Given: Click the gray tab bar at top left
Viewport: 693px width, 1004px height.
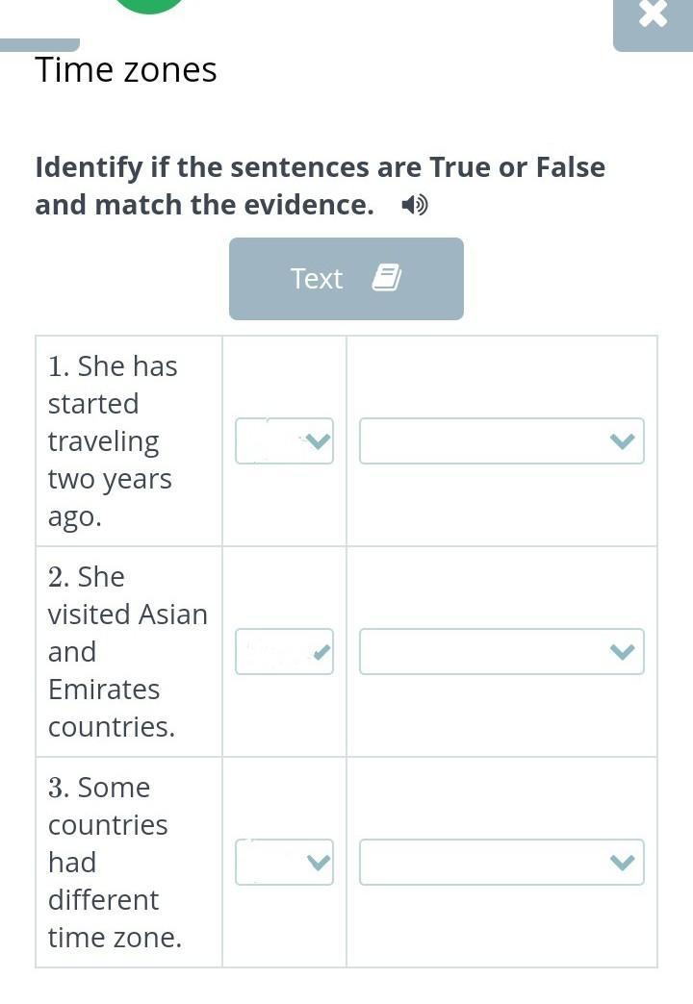Looking at the screenshot, I should coord(39,44).
